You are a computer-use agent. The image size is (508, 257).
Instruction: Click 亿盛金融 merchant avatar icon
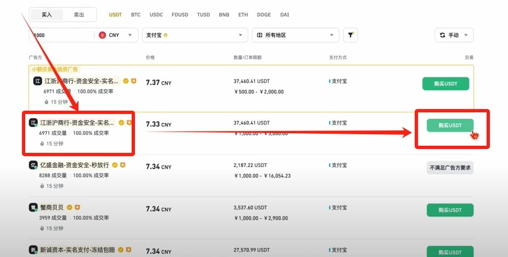(33, 165)
